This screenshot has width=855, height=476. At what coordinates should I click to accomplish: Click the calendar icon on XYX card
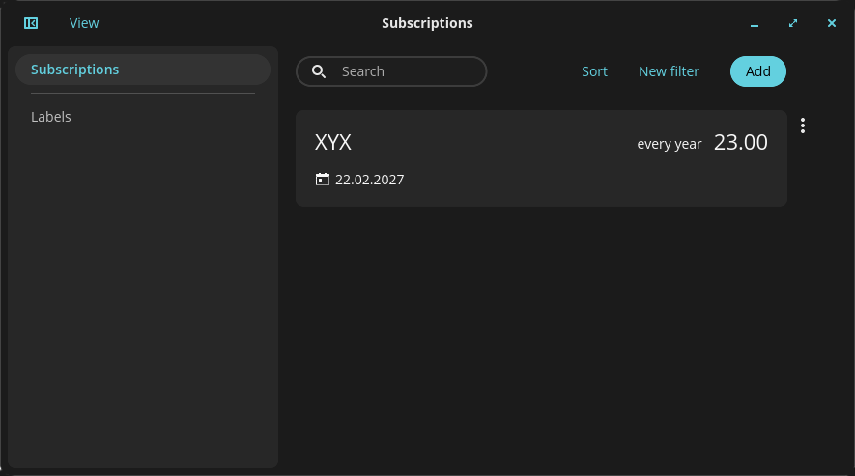point(323,179)
